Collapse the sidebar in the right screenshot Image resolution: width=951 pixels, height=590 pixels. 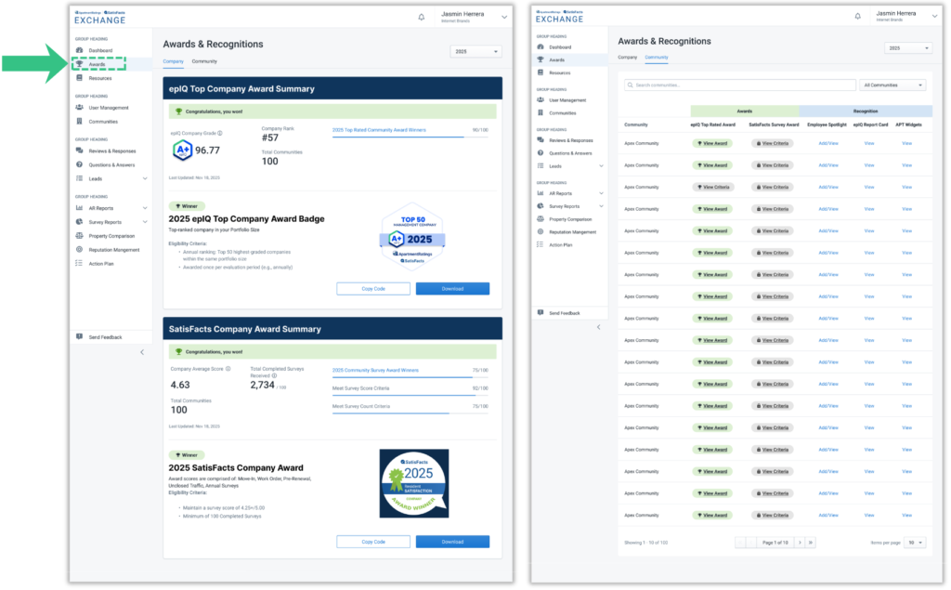click(x=598, y=327)
